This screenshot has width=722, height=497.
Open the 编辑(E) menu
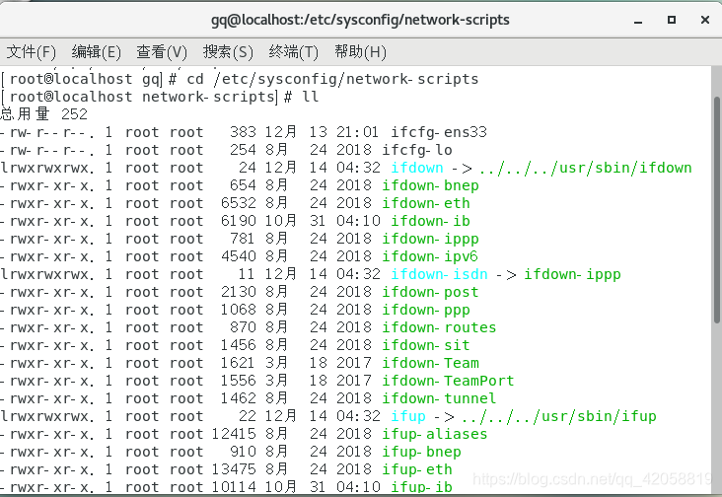(97, 51)
